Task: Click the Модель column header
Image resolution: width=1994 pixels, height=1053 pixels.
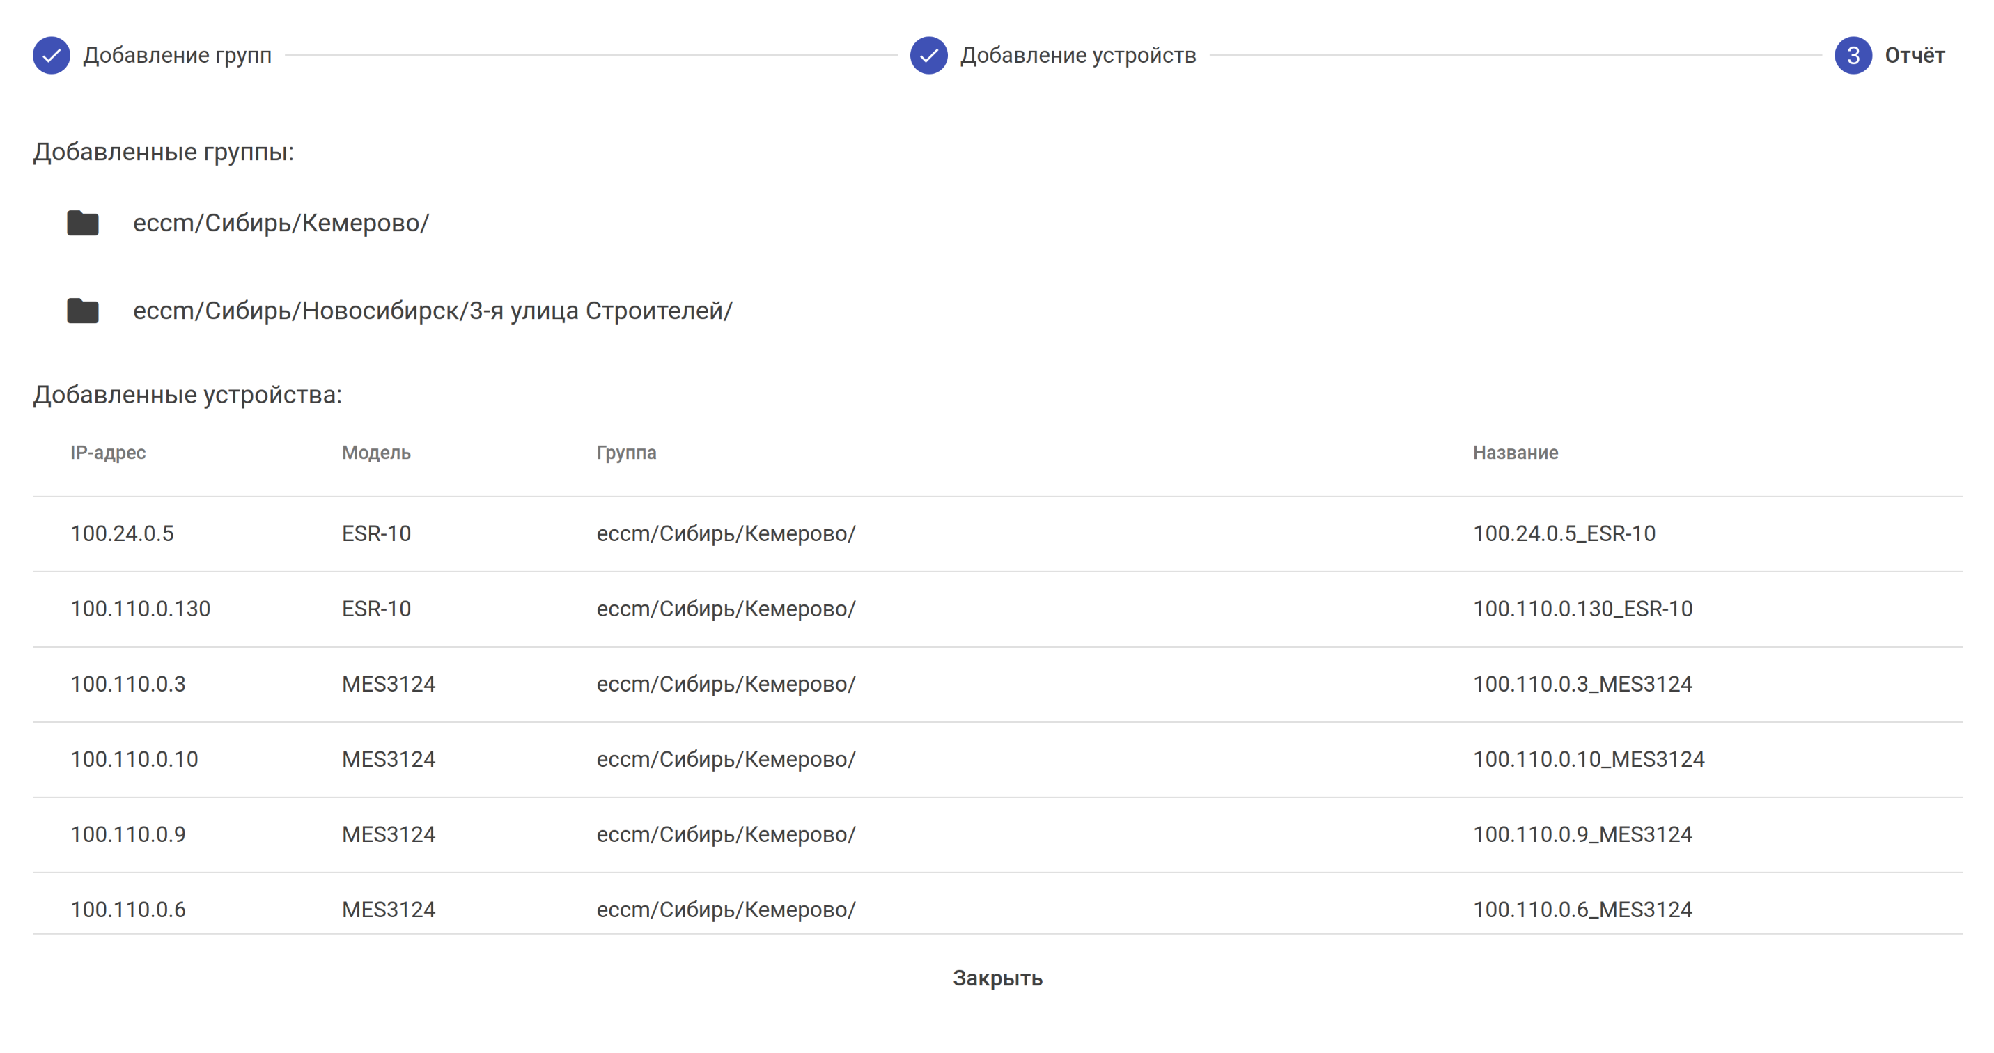Action: point(376,452)
